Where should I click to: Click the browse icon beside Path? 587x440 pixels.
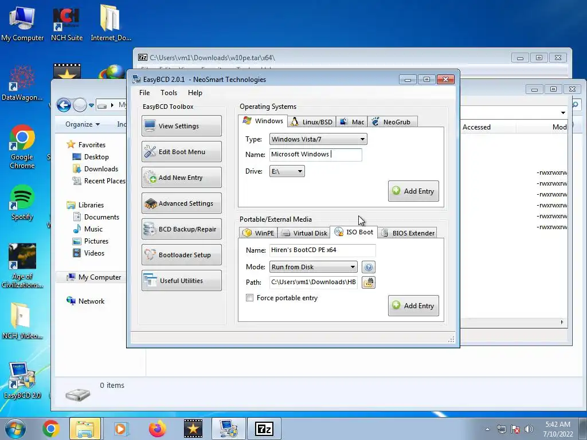click(369, 282)
